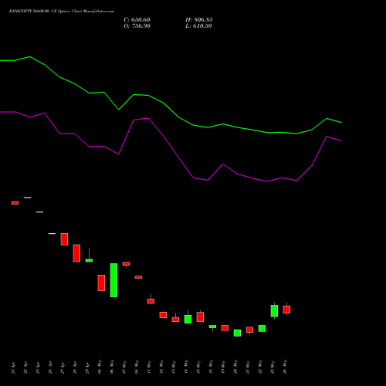Click the BANKNIFTY 56600.00 CE Option chart title
The height and width of the screenshot is (386, 386).
62,12
